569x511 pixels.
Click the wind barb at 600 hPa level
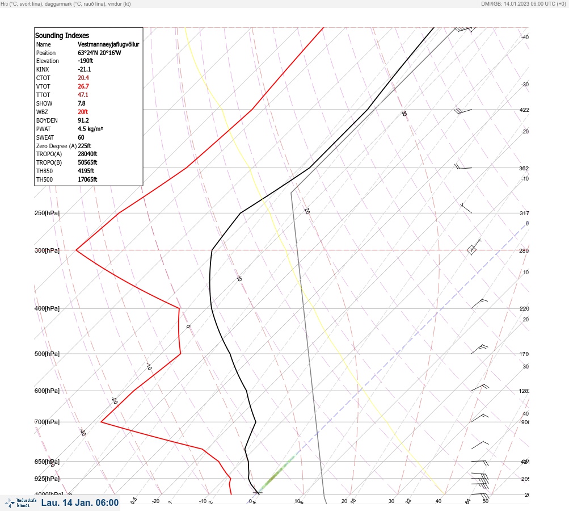(x=480, y=388)
